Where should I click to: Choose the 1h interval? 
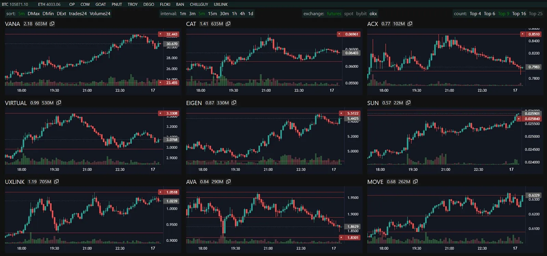[234, 14]
